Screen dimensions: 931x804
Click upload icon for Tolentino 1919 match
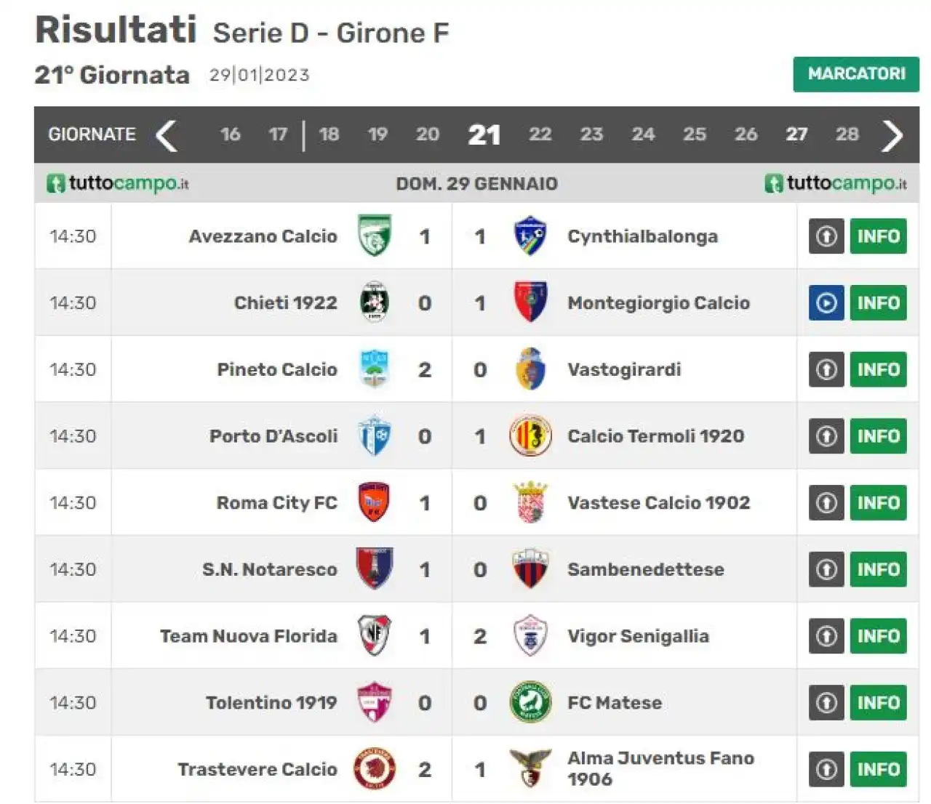click(x=826, y=703)
